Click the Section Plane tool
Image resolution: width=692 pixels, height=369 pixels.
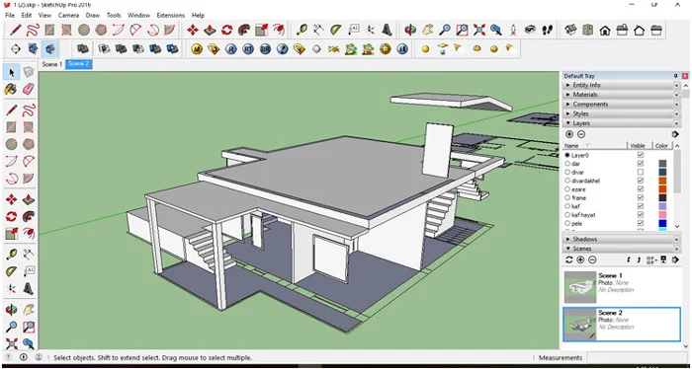(x=16, y=49)
